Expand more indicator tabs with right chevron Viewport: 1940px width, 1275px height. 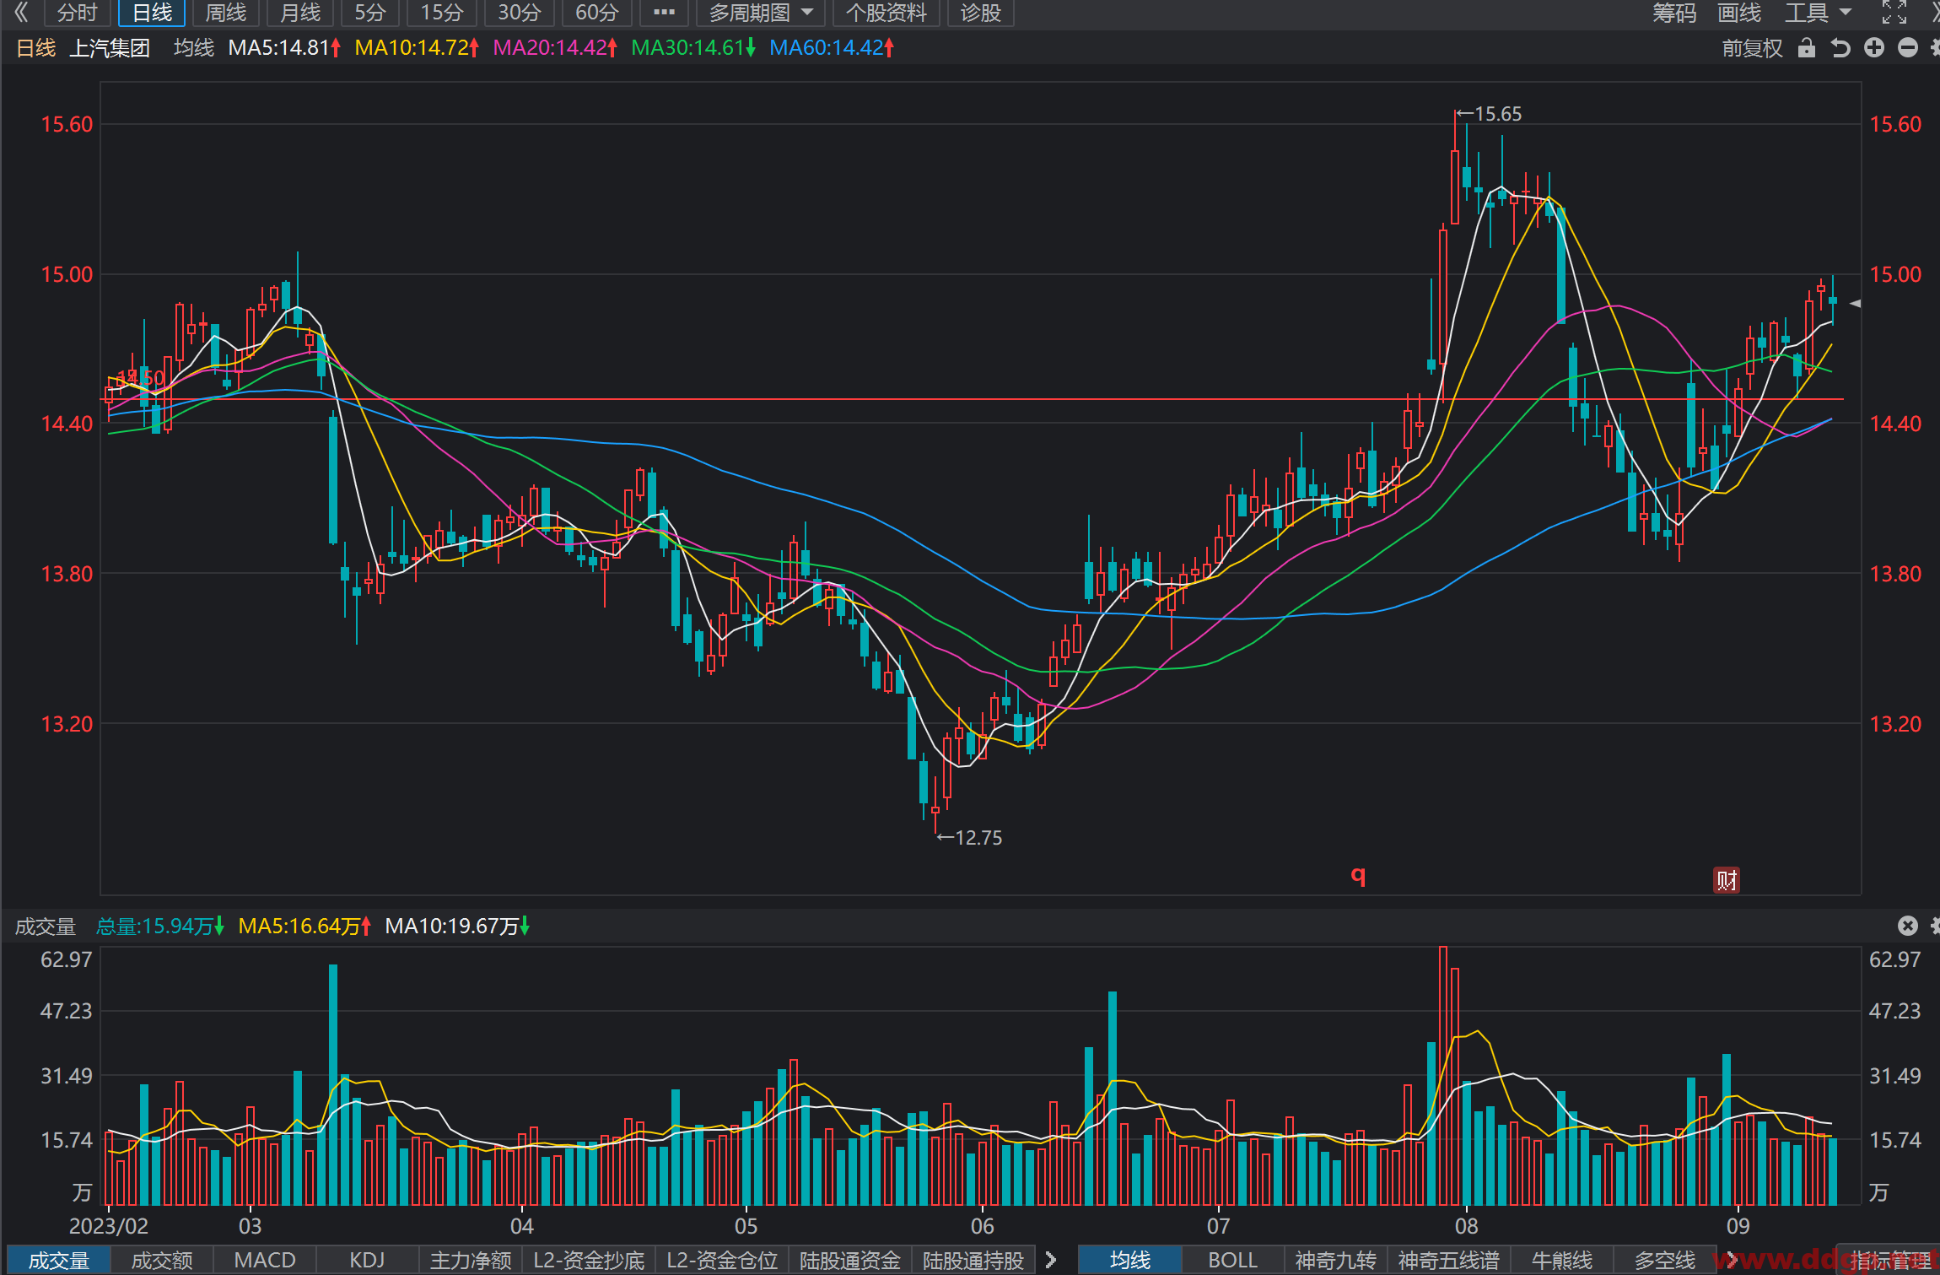tap(1051, 1260)
